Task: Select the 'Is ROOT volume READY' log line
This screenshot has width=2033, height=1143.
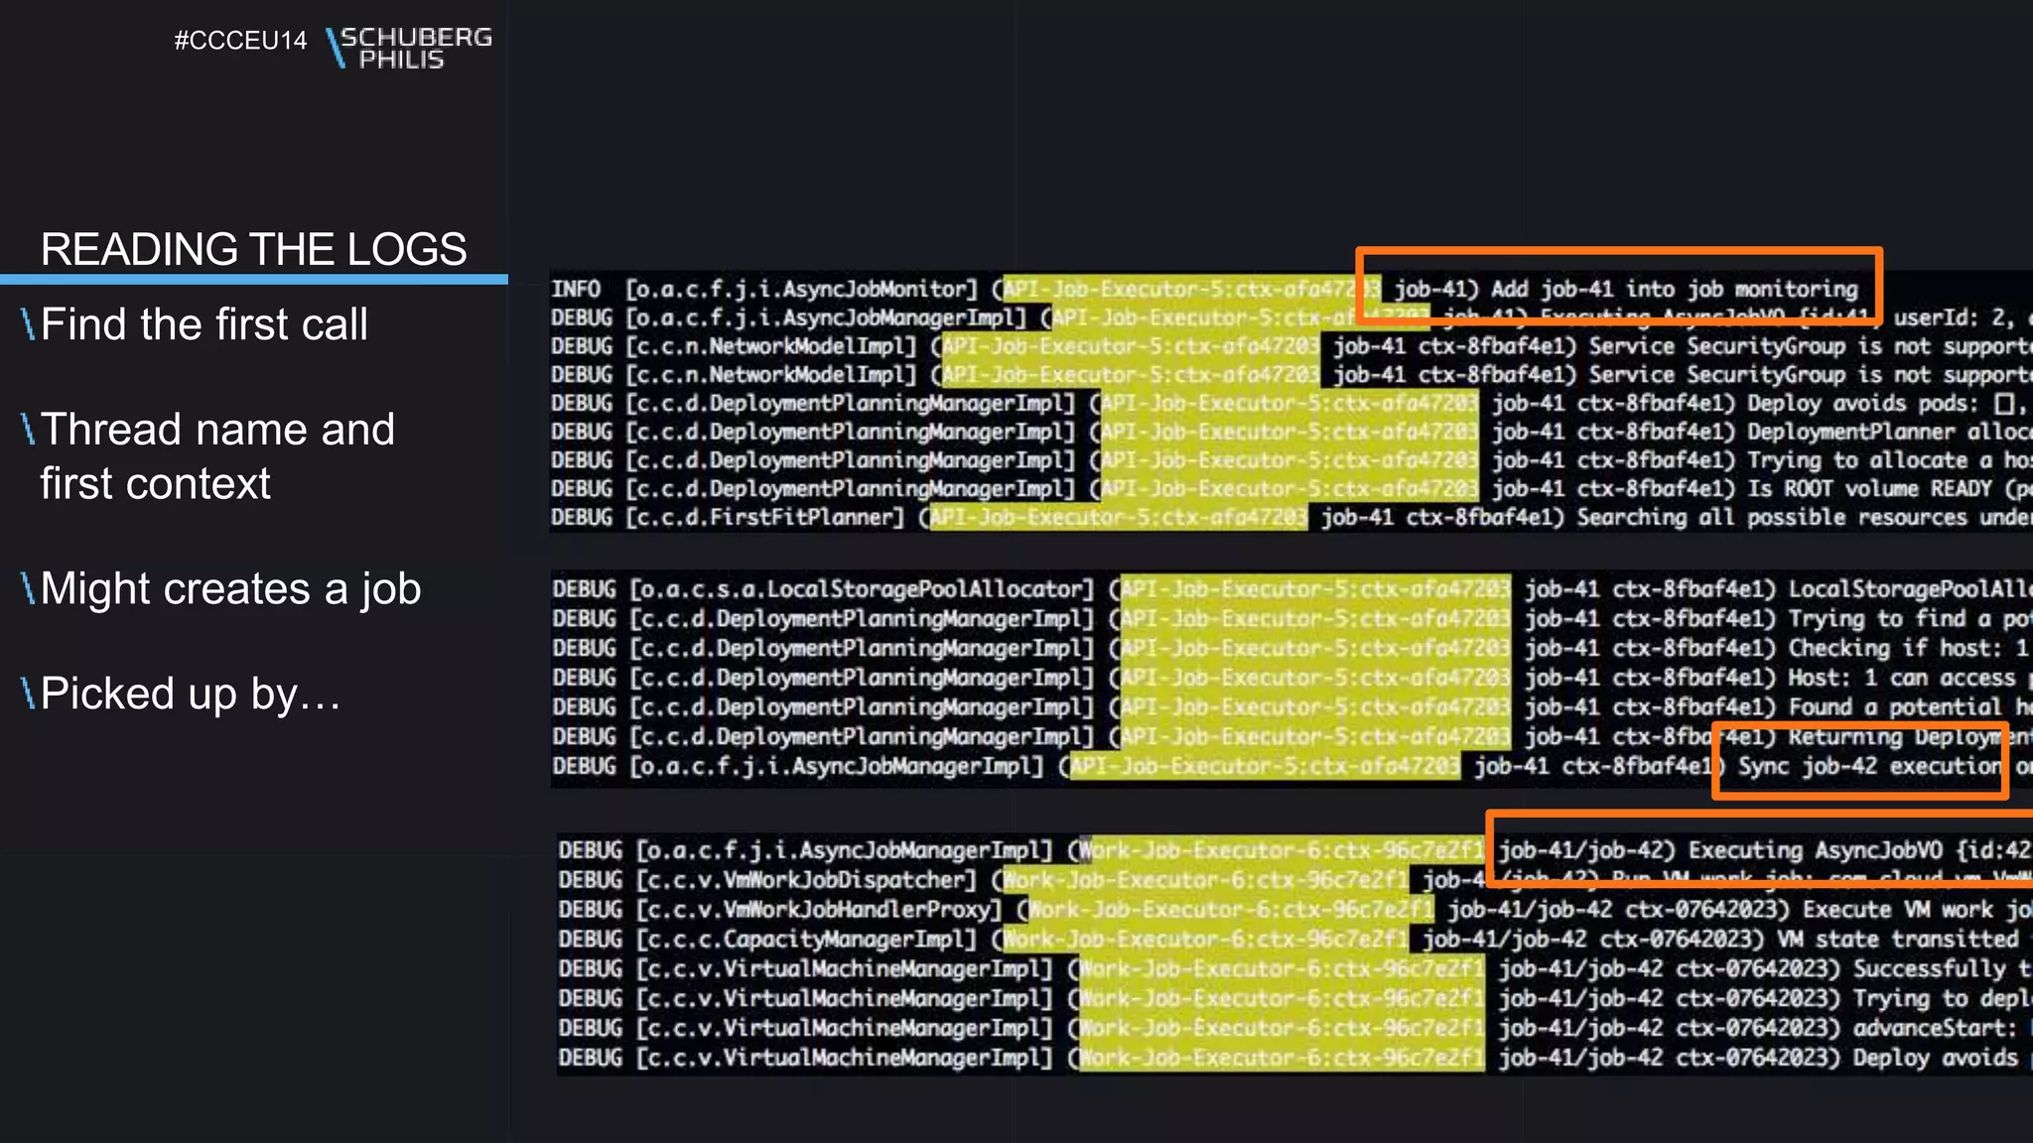Action: point(1291,489)
